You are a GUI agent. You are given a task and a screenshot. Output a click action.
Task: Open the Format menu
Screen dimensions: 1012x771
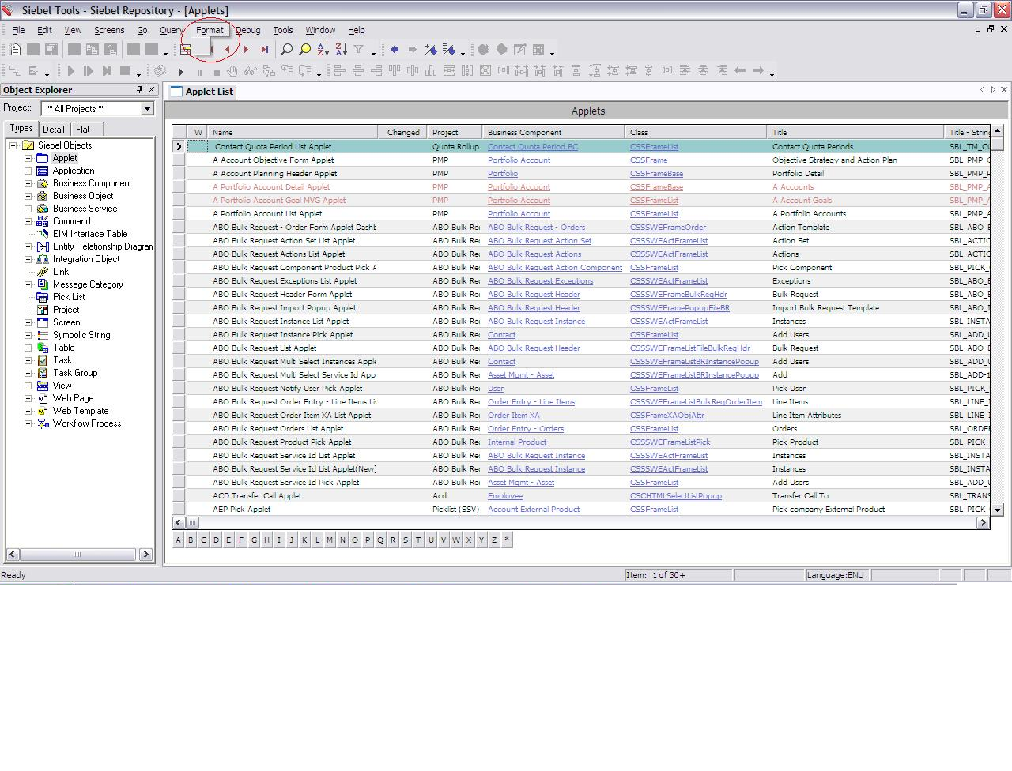click(210, 30)
